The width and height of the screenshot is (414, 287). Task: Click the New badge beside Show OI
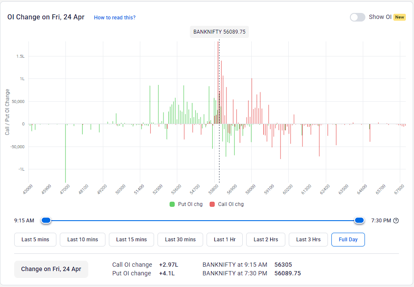tap(400, 17)
